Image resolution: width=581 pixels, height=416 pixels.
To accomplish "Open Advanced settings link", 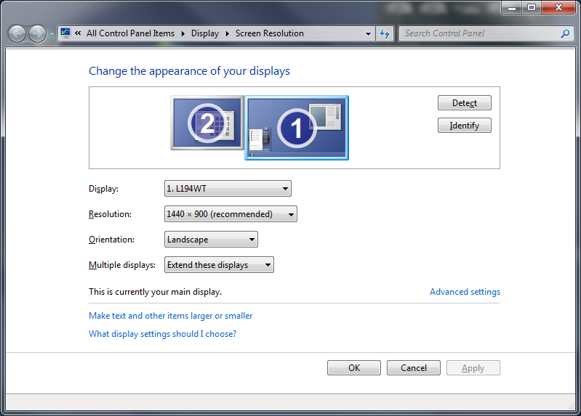I will click(465, 292).
